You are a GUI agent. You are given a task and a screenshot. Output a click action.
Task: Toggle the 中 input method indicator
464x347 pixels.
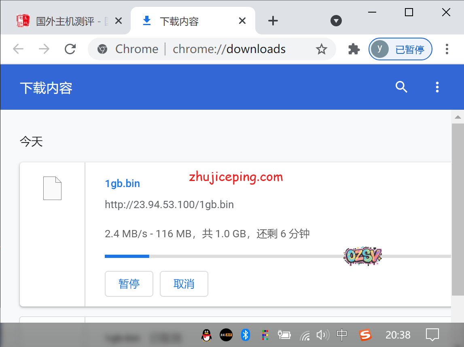point(342,335)
